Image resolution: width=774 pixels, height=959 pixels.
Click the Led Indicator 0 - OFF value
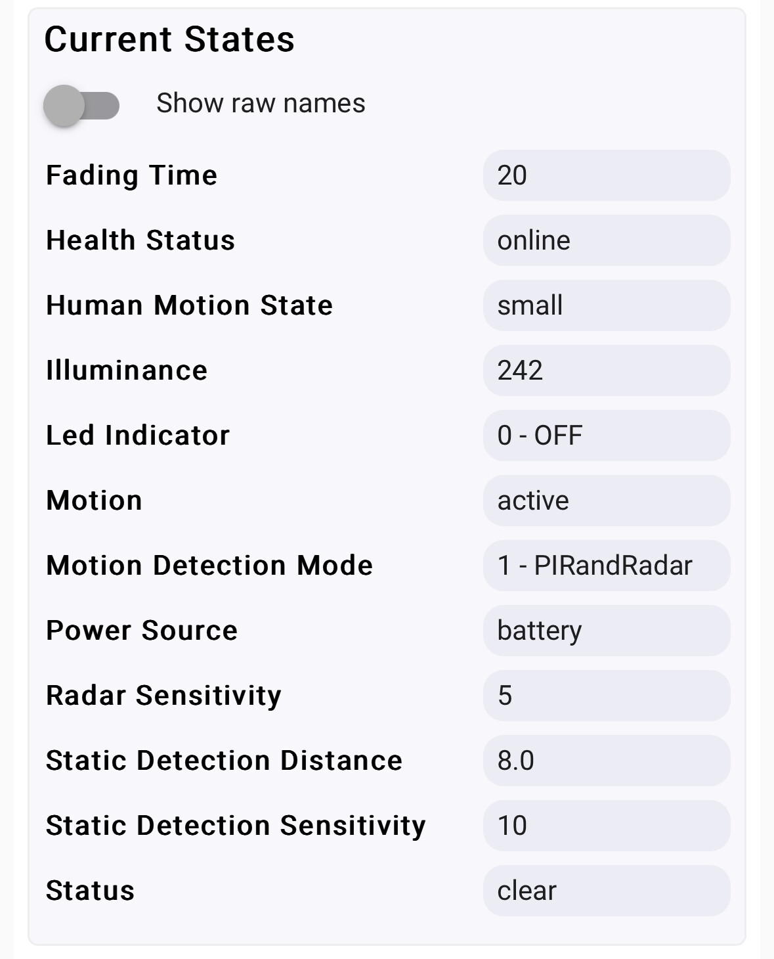click(x=607, y=435)
